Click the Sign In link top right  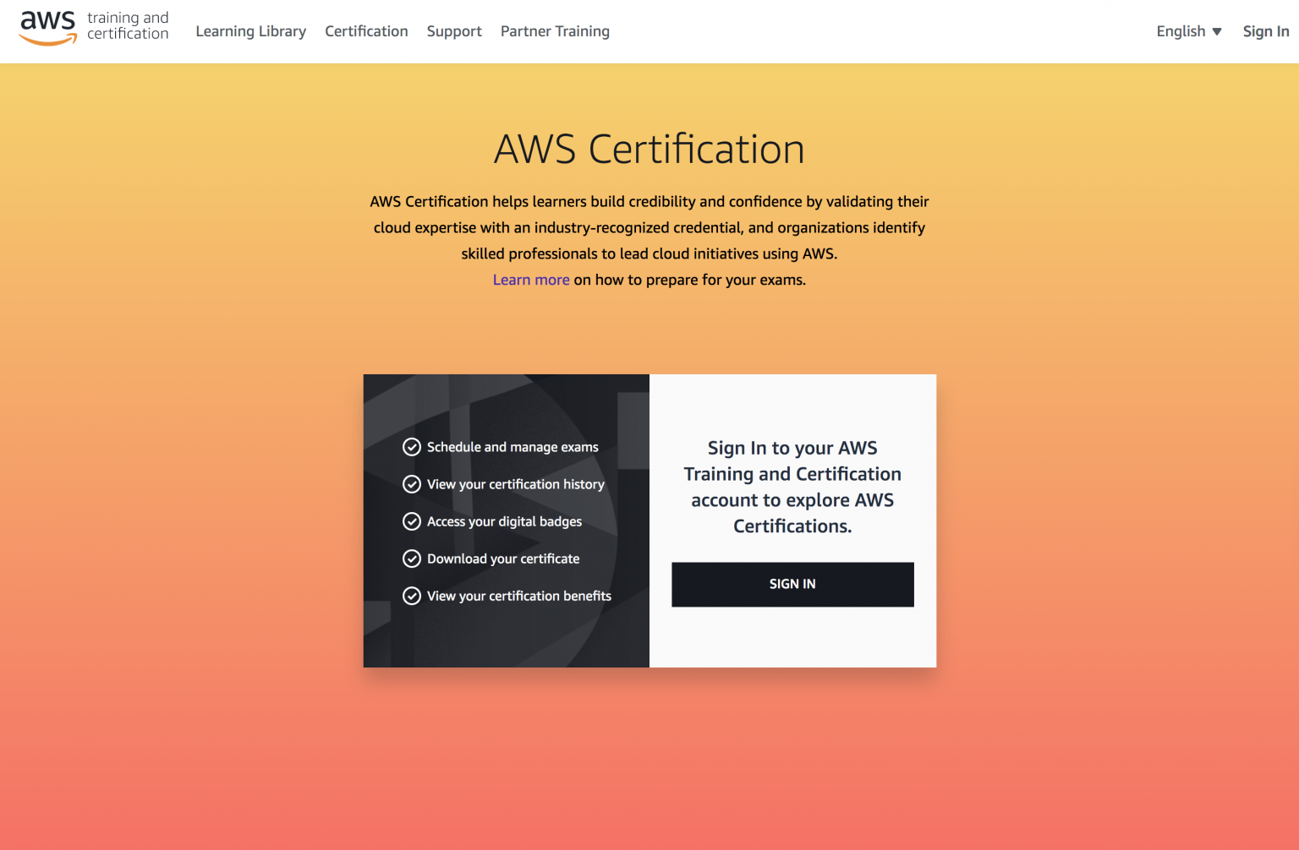click(x=1265, y=31)
